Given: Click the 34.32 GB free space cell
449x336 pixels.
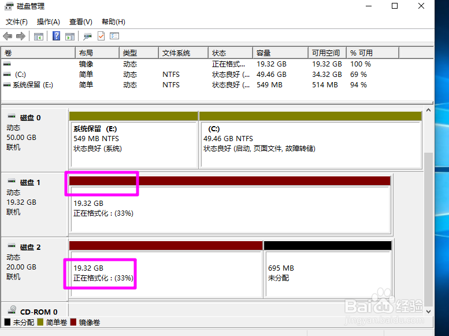Looking at the screenshot, I should pyautogui.click(x=327, y=75).
